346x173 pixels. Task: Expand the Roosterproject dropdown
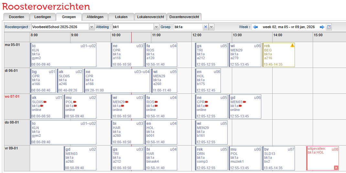[92, 27]
